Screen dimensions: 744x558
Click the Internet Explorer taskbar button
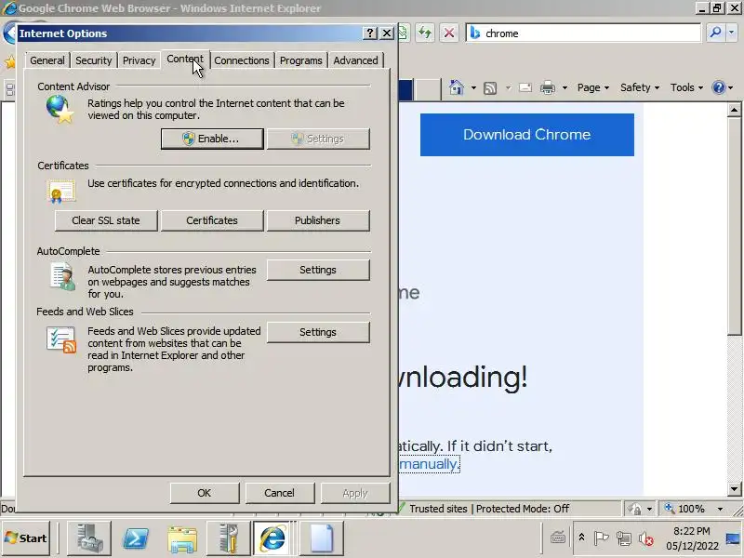272,538
